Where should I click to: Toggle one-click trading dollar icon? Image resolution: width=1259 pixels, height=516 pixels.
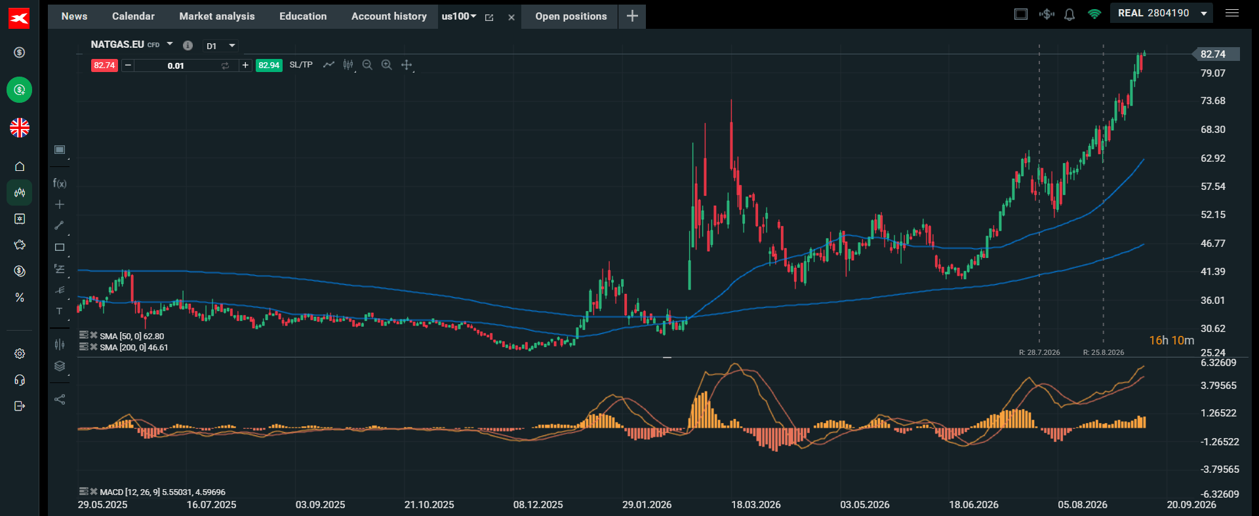(1047, 14)
